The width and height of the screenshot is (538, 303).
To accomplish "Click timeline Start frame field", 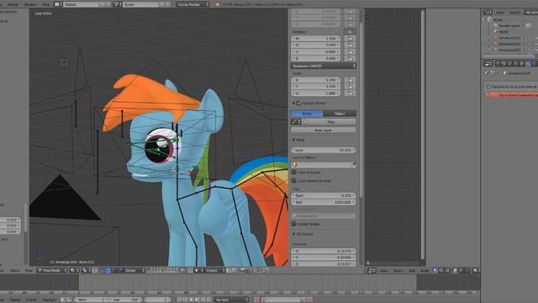I will pos(92,300).
